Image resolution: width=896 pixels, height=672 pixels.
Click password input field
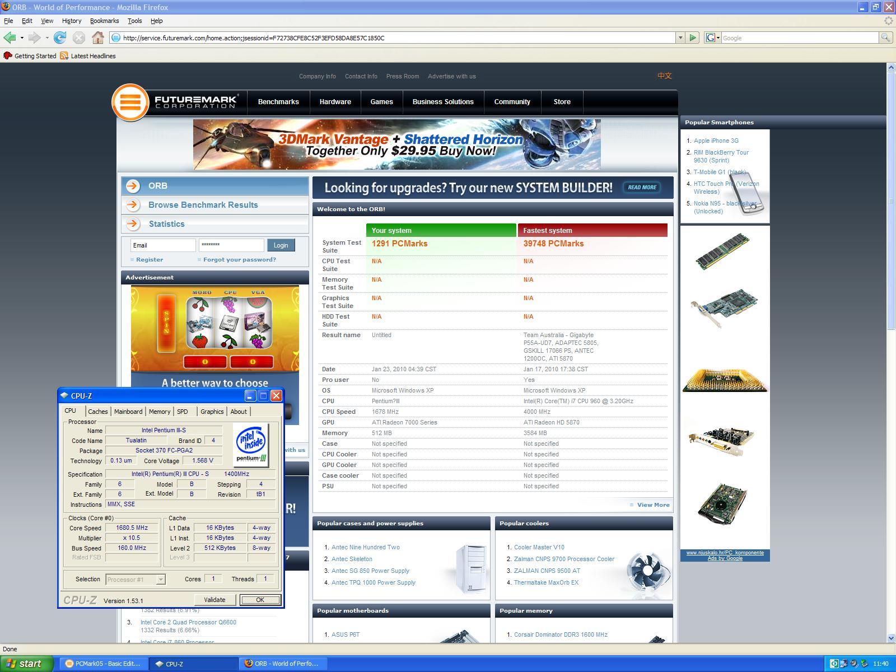point(231,245)
